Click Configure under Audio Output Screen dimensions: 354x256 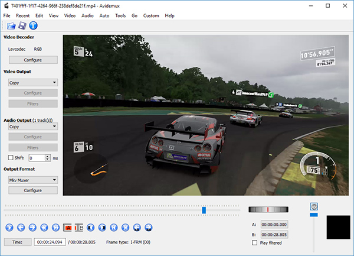33,137
